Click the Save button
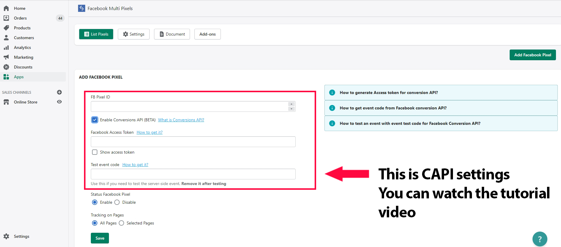 pos(100,238)
